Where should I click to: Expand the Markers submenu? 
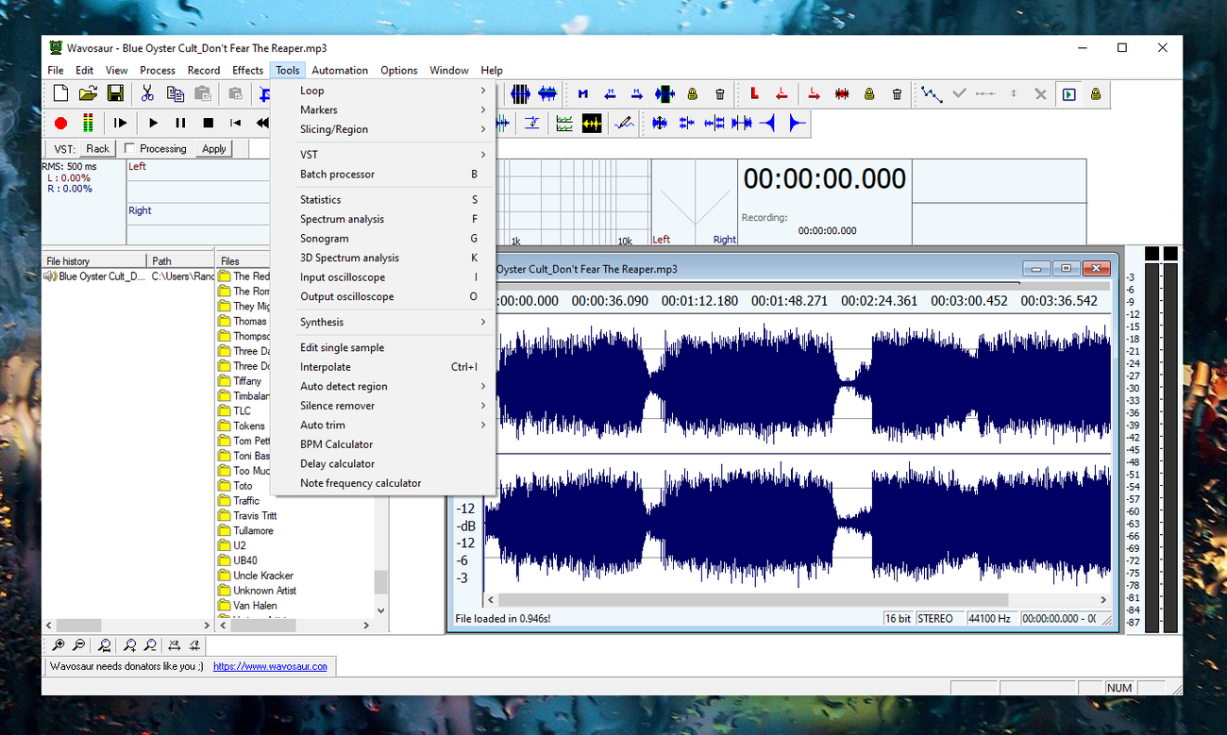pyautogui.click(x=383, y=109)
